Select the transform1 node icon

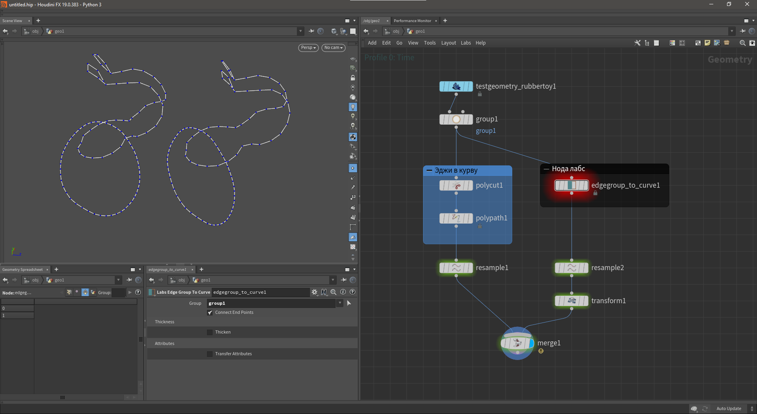coord(572,301)
